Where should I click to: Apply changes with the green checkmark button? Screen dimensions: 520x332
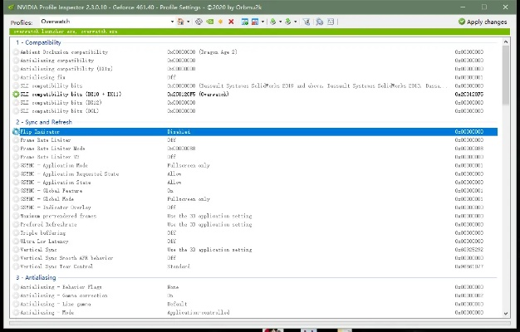(x=483, y=22)
